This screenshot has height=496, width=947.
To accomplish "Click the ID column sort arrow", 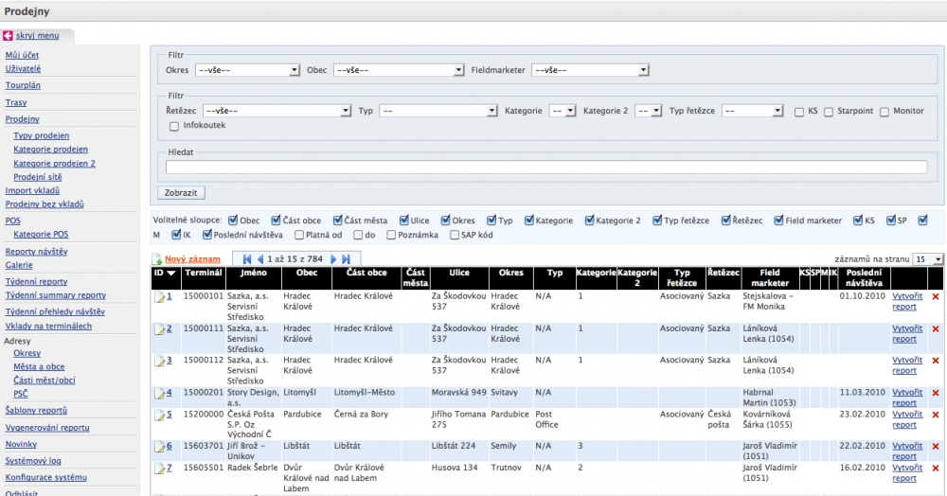I will point(171,274).
